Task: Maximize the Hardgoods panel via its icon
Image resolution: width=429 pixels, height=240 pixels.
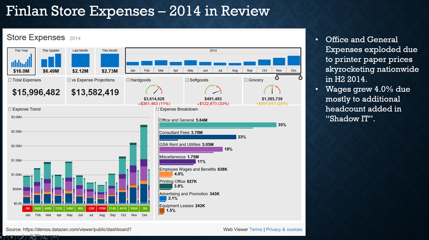Action: 128,80
